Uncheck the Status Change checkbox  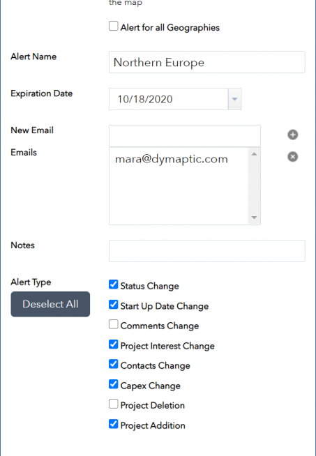(114, 284)
